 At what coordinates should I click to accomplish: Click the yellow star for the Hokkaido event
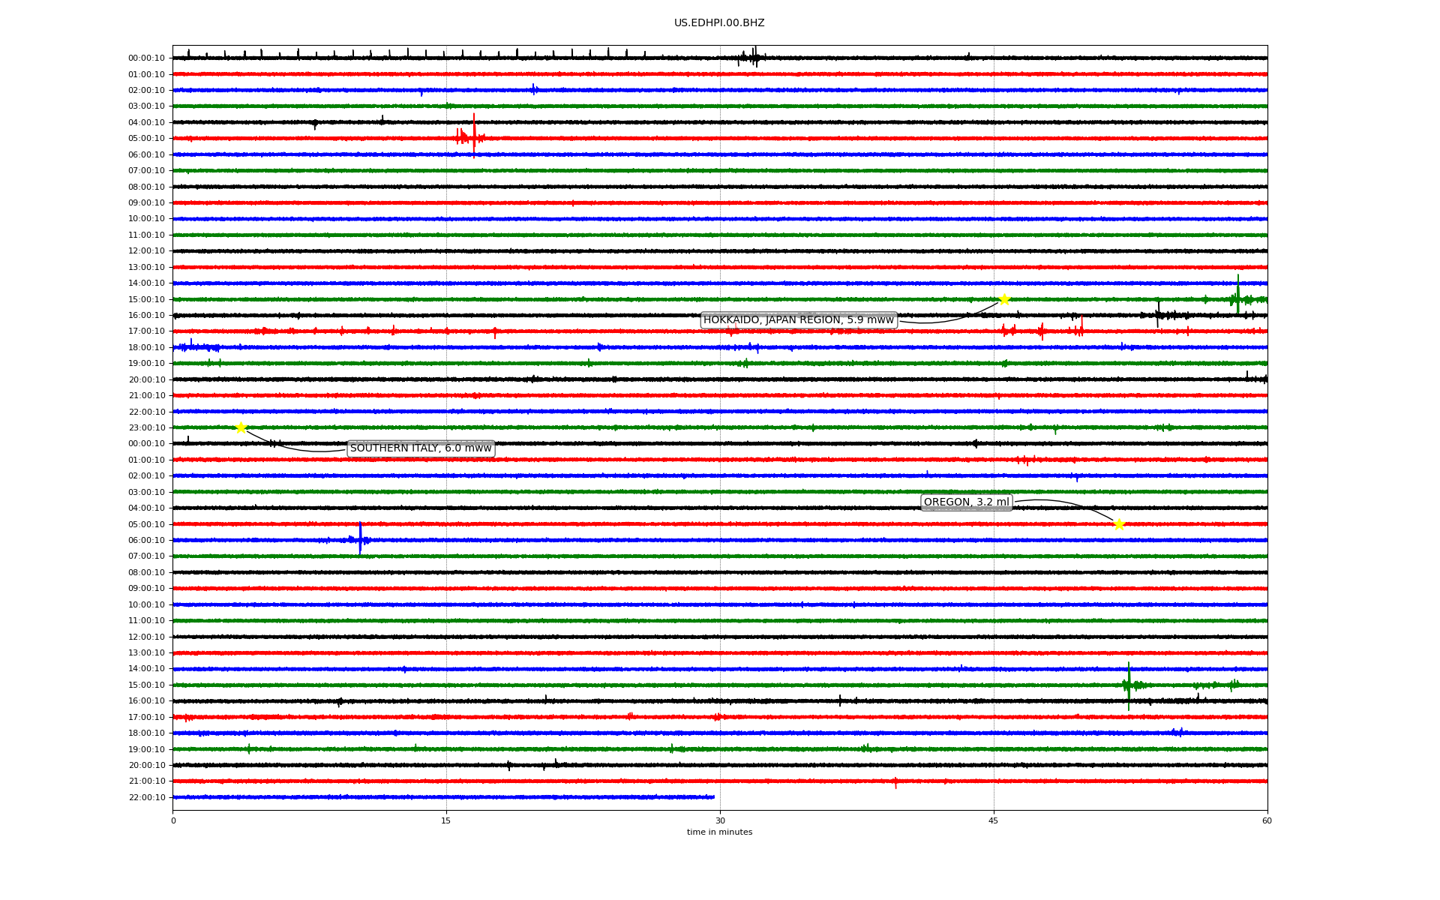click(1004, 299)
